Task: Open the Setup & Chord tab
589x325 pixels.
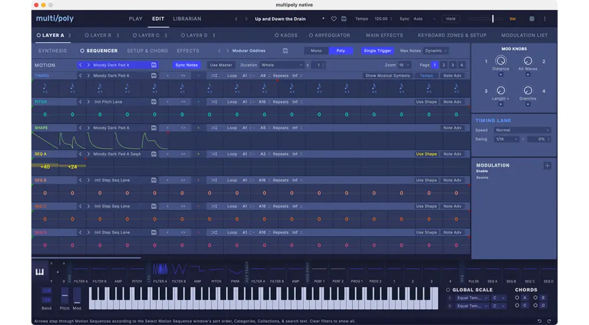Action: point(147,51)
